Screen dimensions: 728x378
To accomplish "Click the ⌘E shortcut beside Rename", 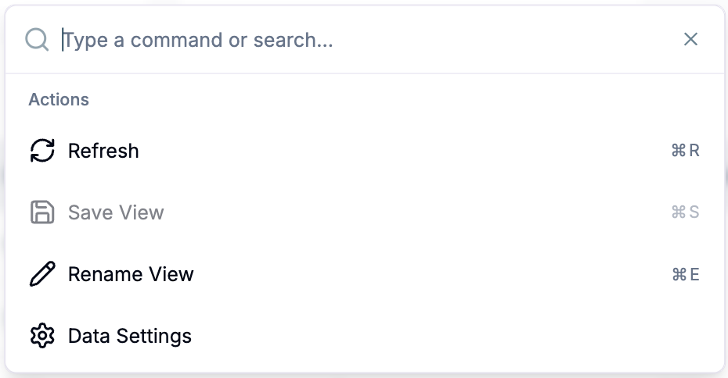I will tap(685, 274).
